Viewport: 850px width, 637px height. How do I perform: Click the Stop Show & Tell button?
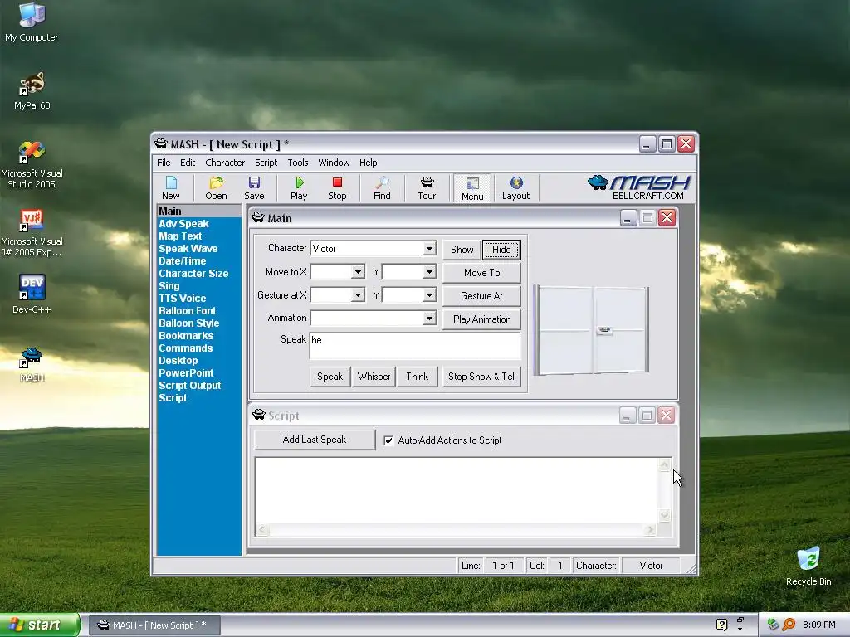point(482,377)
